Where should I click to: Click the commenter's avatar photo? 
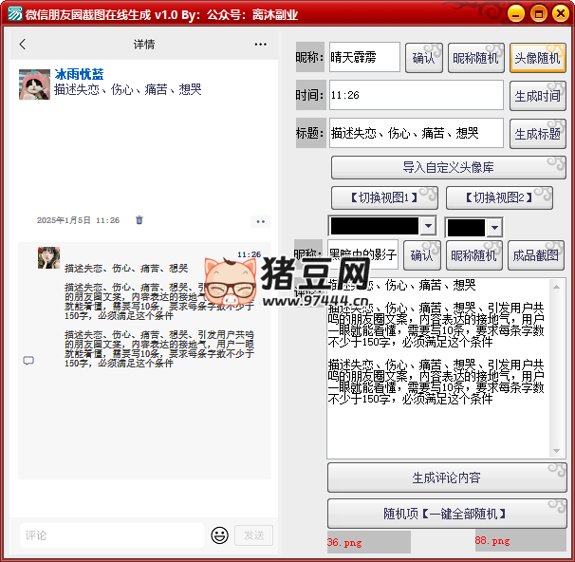coord(48,258)
